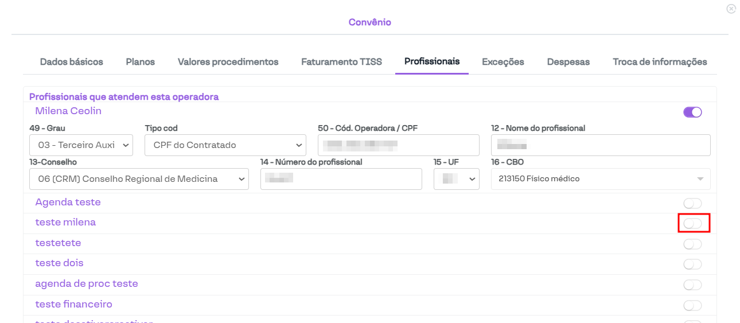Enable the testetete professional toggle
This screenshot has width=740, height=323.
pyautogui.click(x=692, y=244)
